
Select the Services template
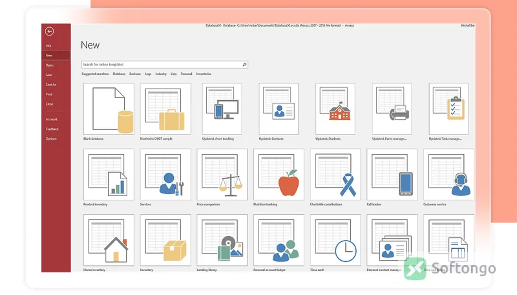point(165,174)
